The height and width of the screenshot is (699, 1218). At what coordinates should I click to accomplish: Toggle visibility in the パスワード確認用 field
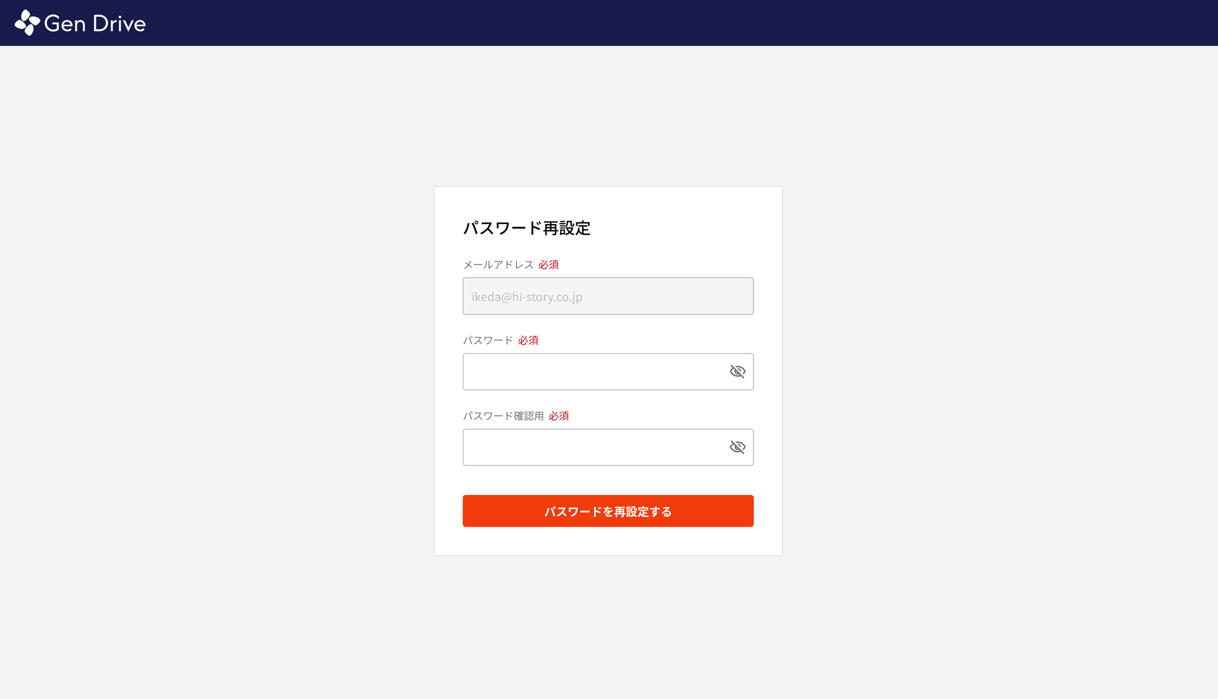(x=737, y=447)
